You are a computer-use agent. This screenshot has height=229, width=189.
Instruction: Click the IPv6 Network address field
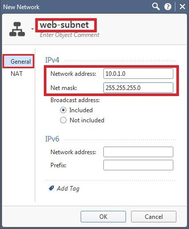click(x=138, y=152)
